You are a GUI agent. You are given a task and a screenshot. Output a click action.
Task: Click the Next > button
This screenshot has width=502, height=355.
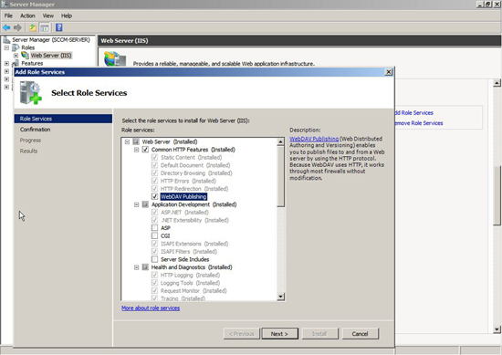279,333
